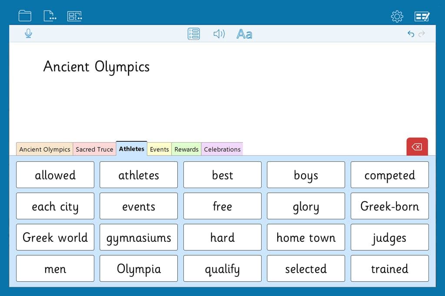The height and width of the screenshot is (296, 445).
Task: Open the word list panel icon
Action: coord(193,33)
